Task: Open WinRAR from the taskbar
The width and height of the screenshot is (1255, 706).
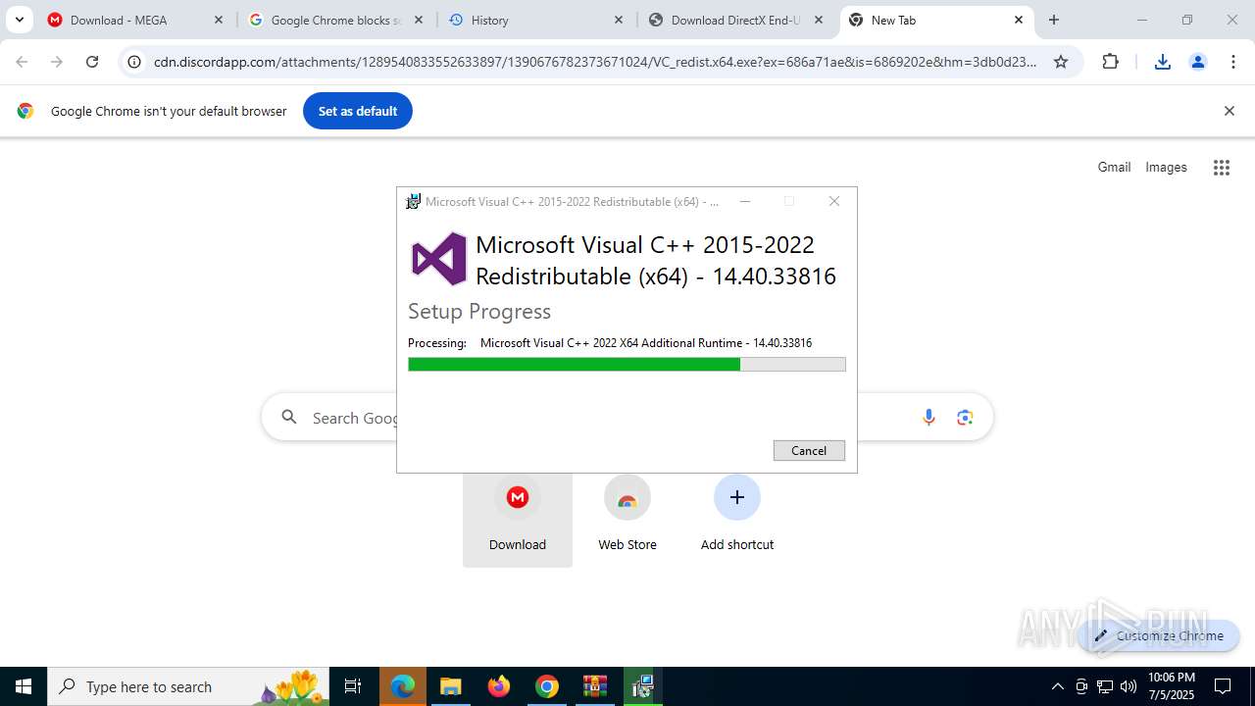Action: [x=595, y=686]
